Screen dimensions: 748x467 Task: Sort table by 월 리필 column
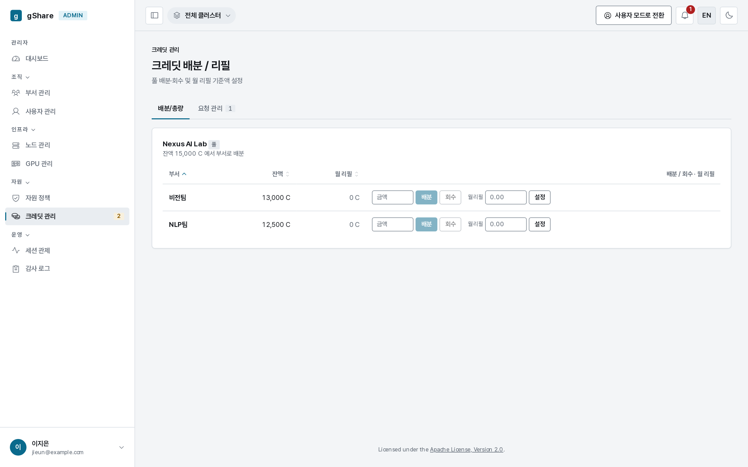point(347,174)
